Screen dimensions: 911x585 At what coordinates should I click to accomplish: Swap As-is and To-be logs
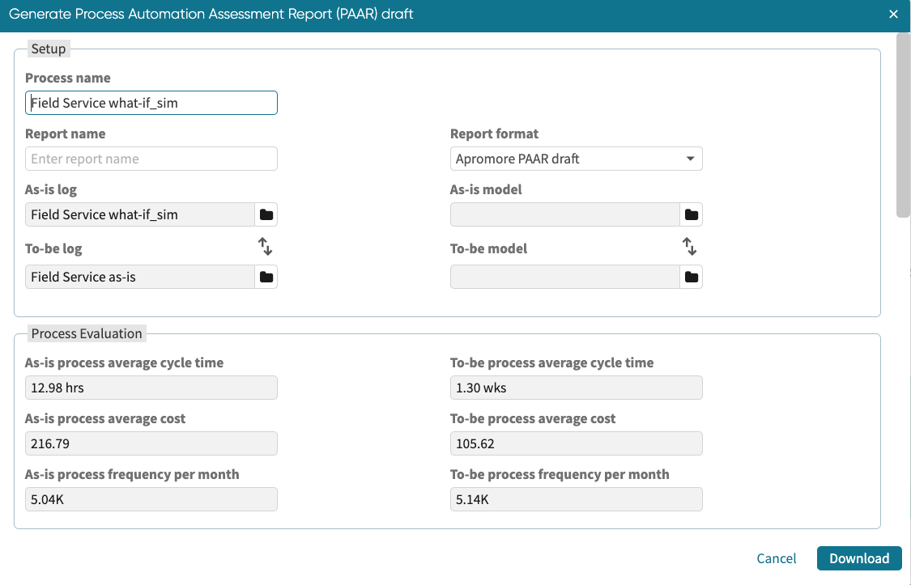tap(265, 246)
